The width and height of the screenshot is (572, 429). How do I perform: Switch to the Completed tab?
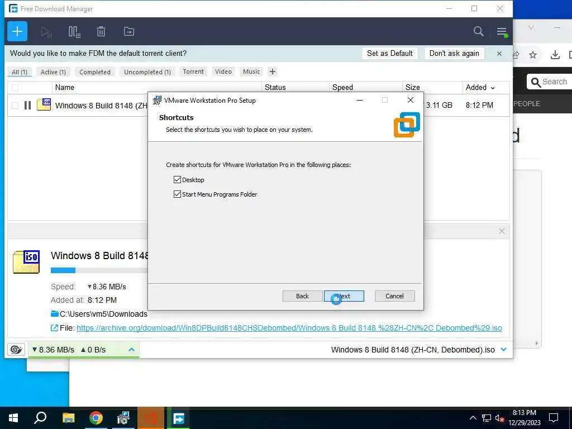(x=95, y=72)
